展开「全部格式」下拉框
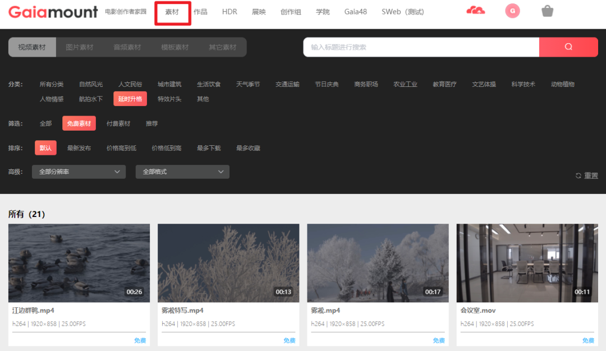606x351 pixels. pos(182,172)
